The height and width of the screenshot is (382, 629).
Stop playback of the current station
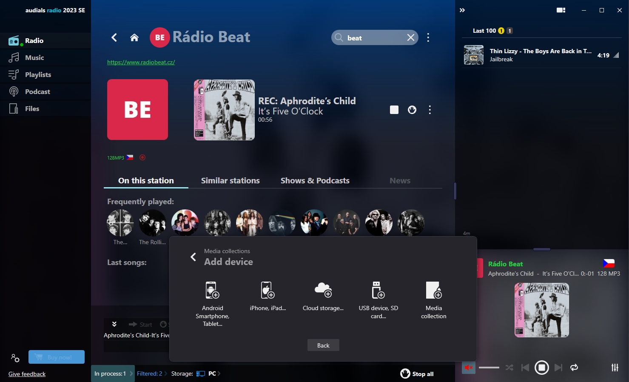coord(394,110)
